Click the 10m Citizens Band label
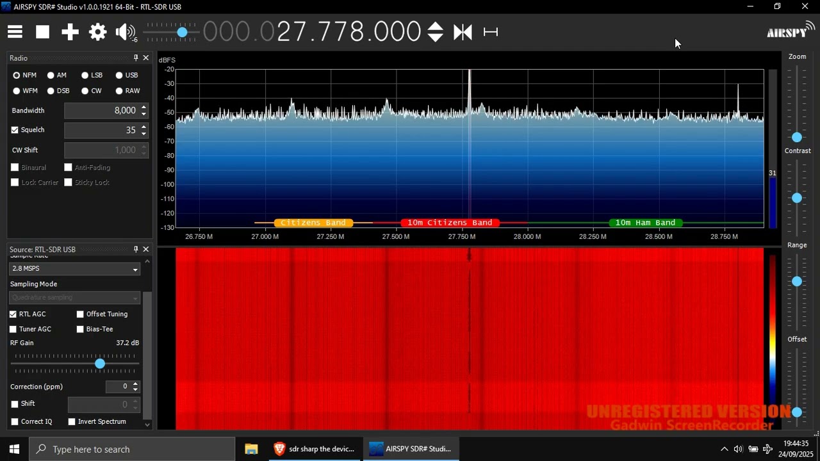Screen dimensions: 820x461 450,223
